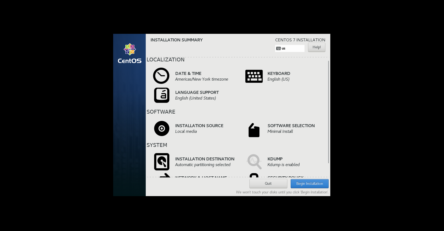444x231 pixels.
Task: Click the SYSTEM section heading
Action: click(x=157, y=145)
